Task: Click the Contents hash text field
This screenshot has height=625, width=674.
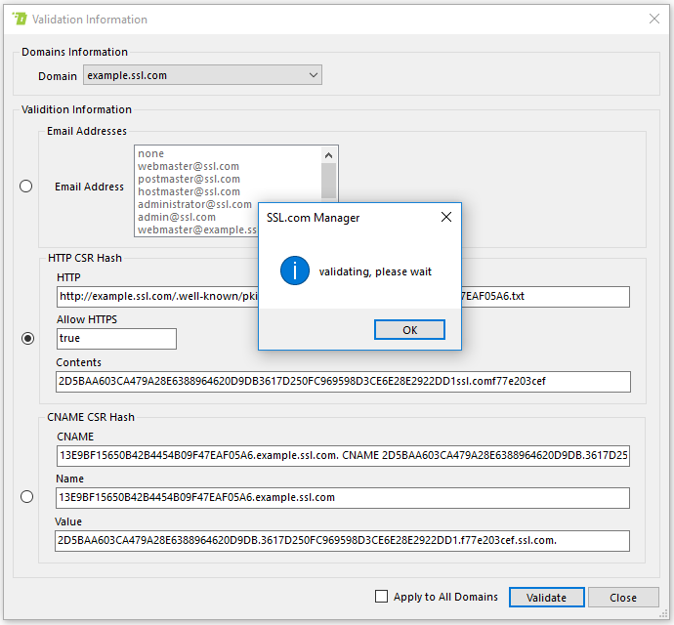Action: tap(343, 382)
